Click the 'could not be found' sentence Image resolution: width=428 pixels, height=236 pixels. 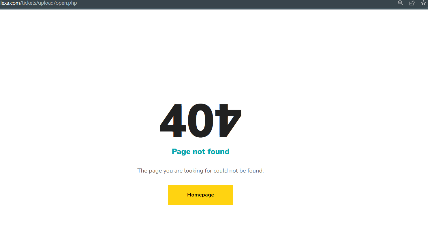coord(239,171)
